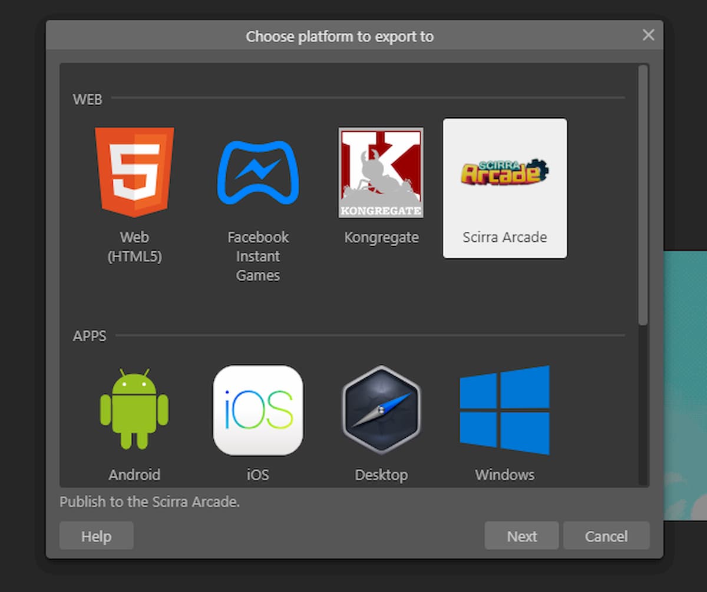
Task: Choose the Facebook Instant Games platform icon
Action: pyautogui.click(x=258, y=172)
